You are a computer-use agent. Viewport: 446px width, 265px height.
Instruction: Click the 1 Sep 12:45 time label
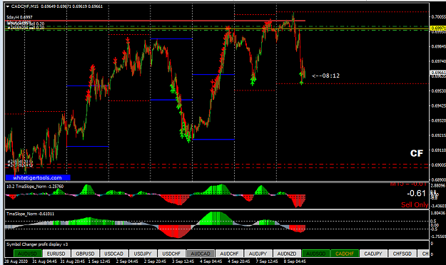click(x=99, y=261)
